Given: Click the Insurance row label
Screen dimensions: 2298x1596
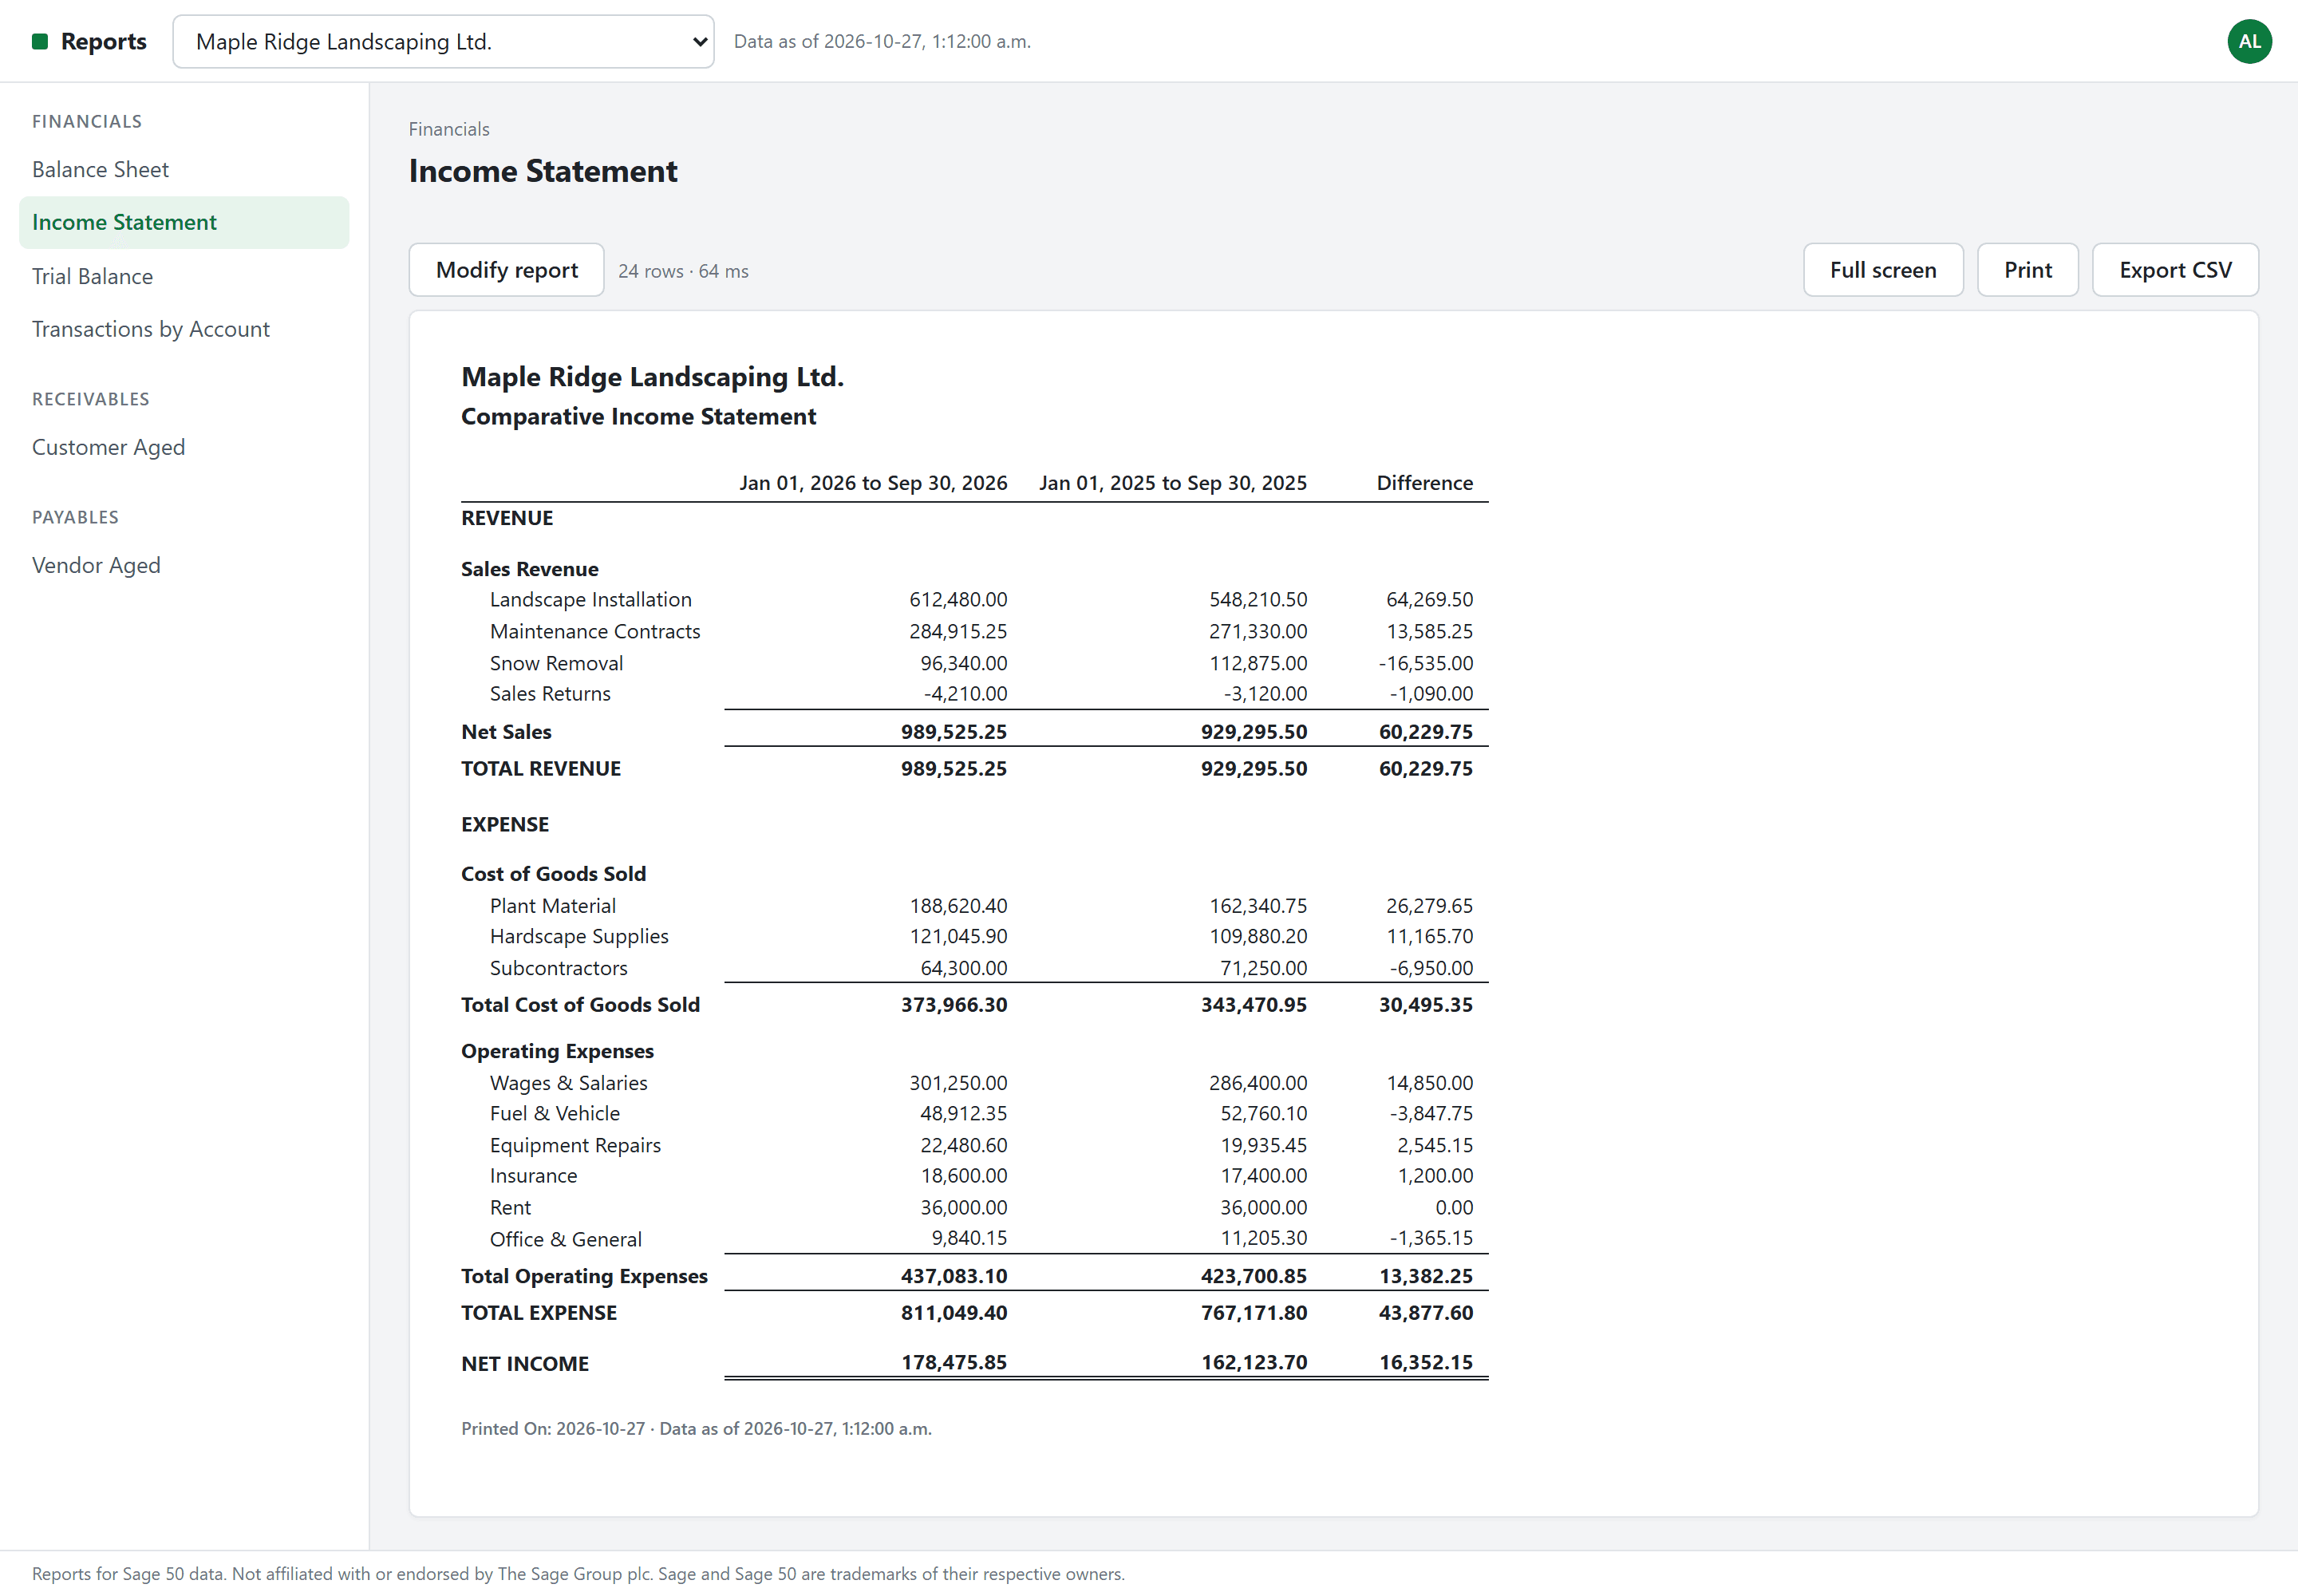Looking at the screenshot, I should 533,1175.
